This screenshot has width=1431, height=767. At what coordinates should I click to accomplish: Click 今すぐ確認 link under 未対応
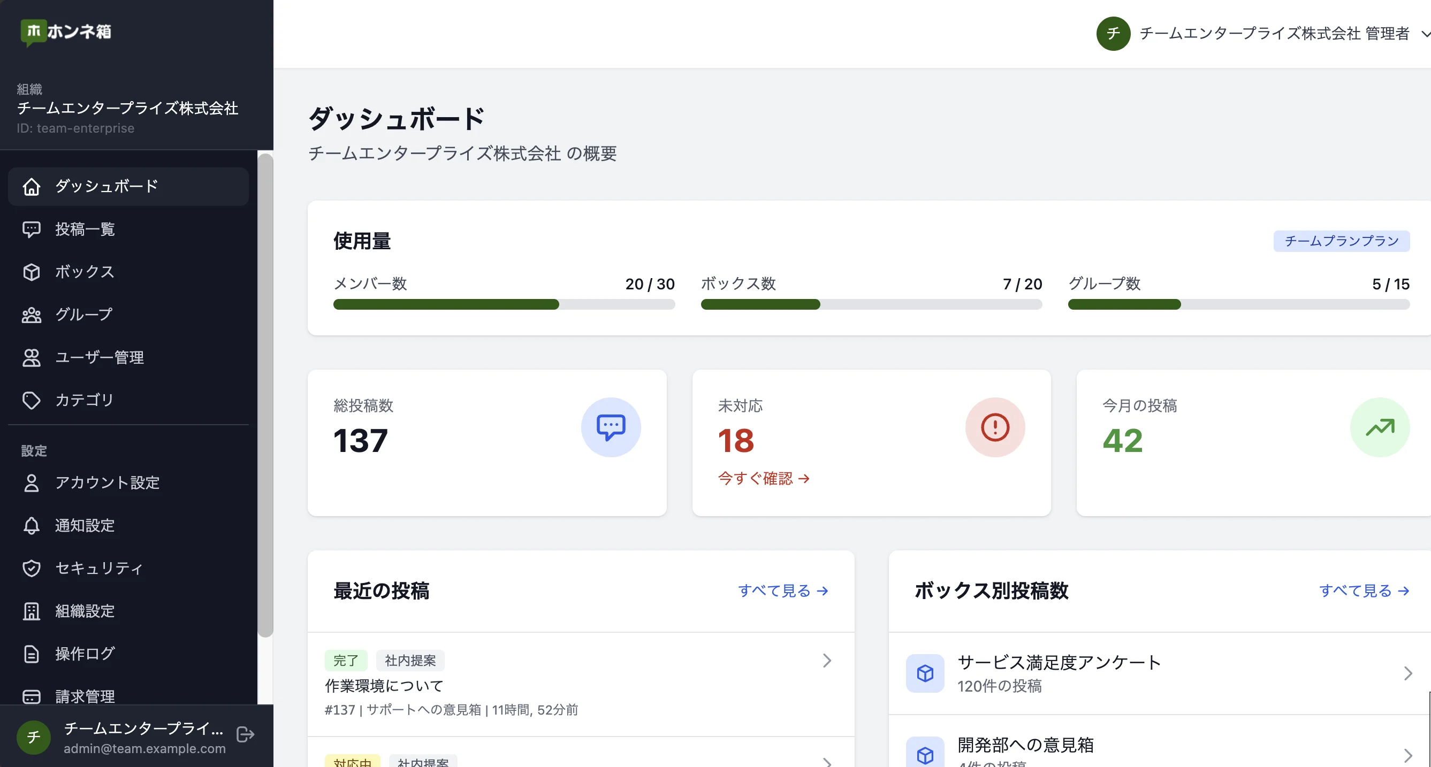click(x=763, y=478)
